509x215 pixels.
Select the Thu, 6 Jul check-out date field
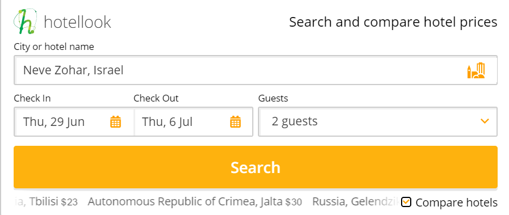(x=194, y=121)
